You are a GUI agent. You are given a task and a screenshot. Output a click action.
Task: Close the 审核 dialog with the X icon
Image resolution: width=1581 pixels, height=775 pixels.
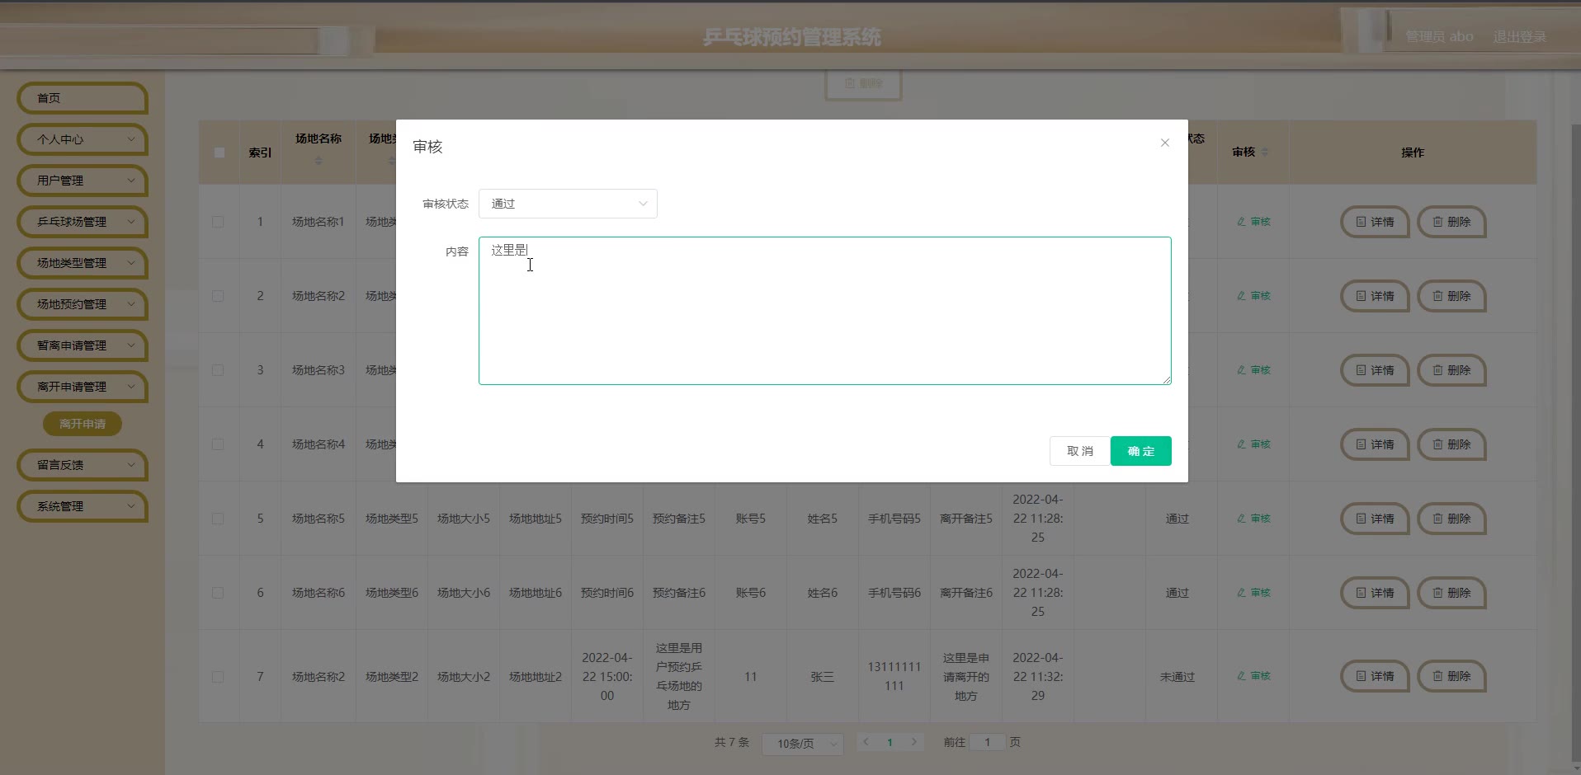[x=1164, y=143]
